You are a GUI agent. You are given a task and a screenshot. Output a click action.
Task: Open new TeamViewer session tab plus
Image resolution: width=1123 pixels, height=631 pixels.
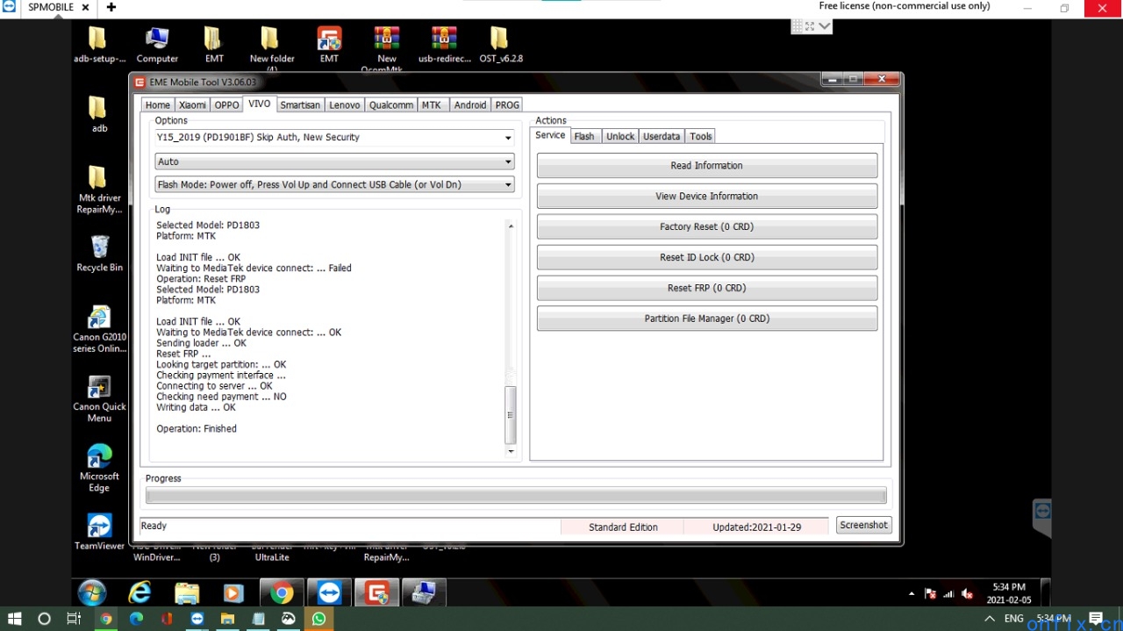(111, 7)
